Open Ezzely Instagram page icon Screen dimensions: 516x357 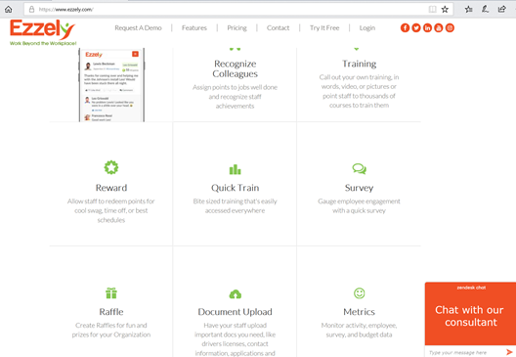[450, 28]
